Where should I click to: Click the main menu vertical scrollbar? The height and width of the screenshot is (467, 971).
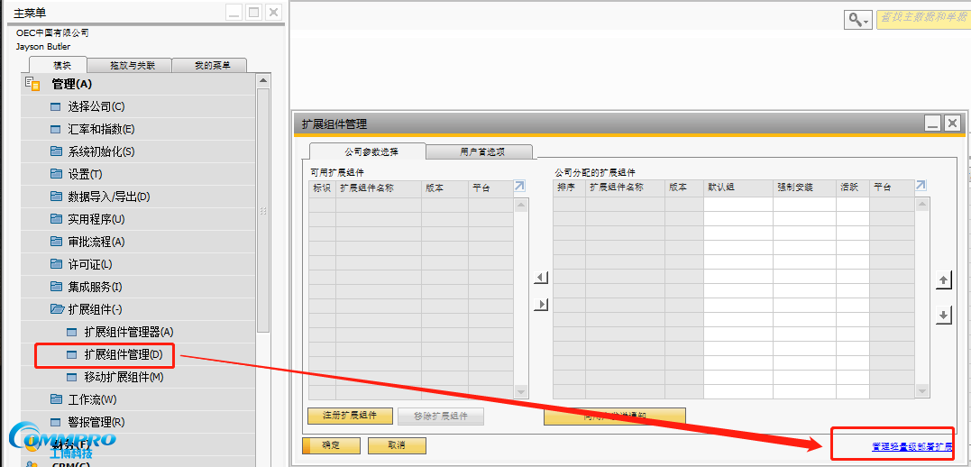(263, 207)
